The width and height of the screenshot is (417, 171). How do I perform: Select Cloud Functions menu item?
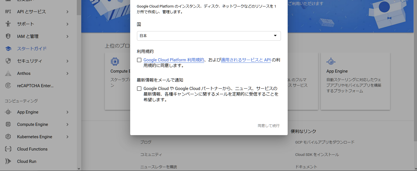38,149
